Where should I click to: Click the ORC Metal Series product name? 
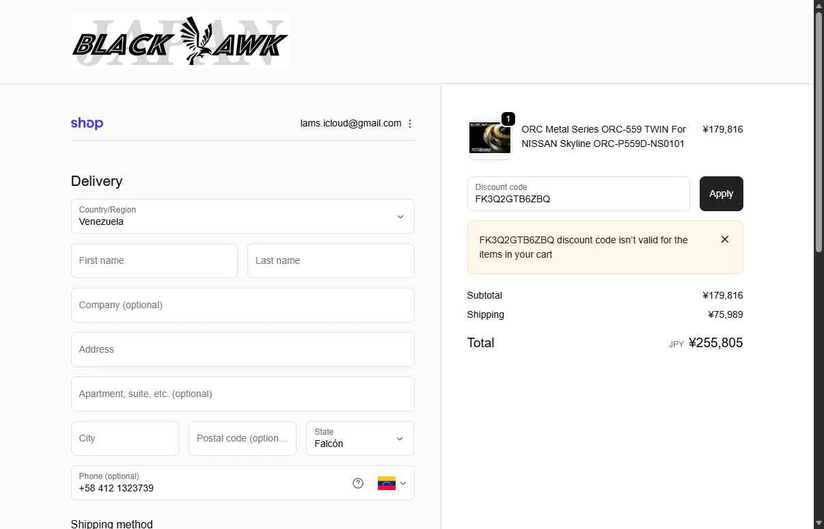(603, 137)
